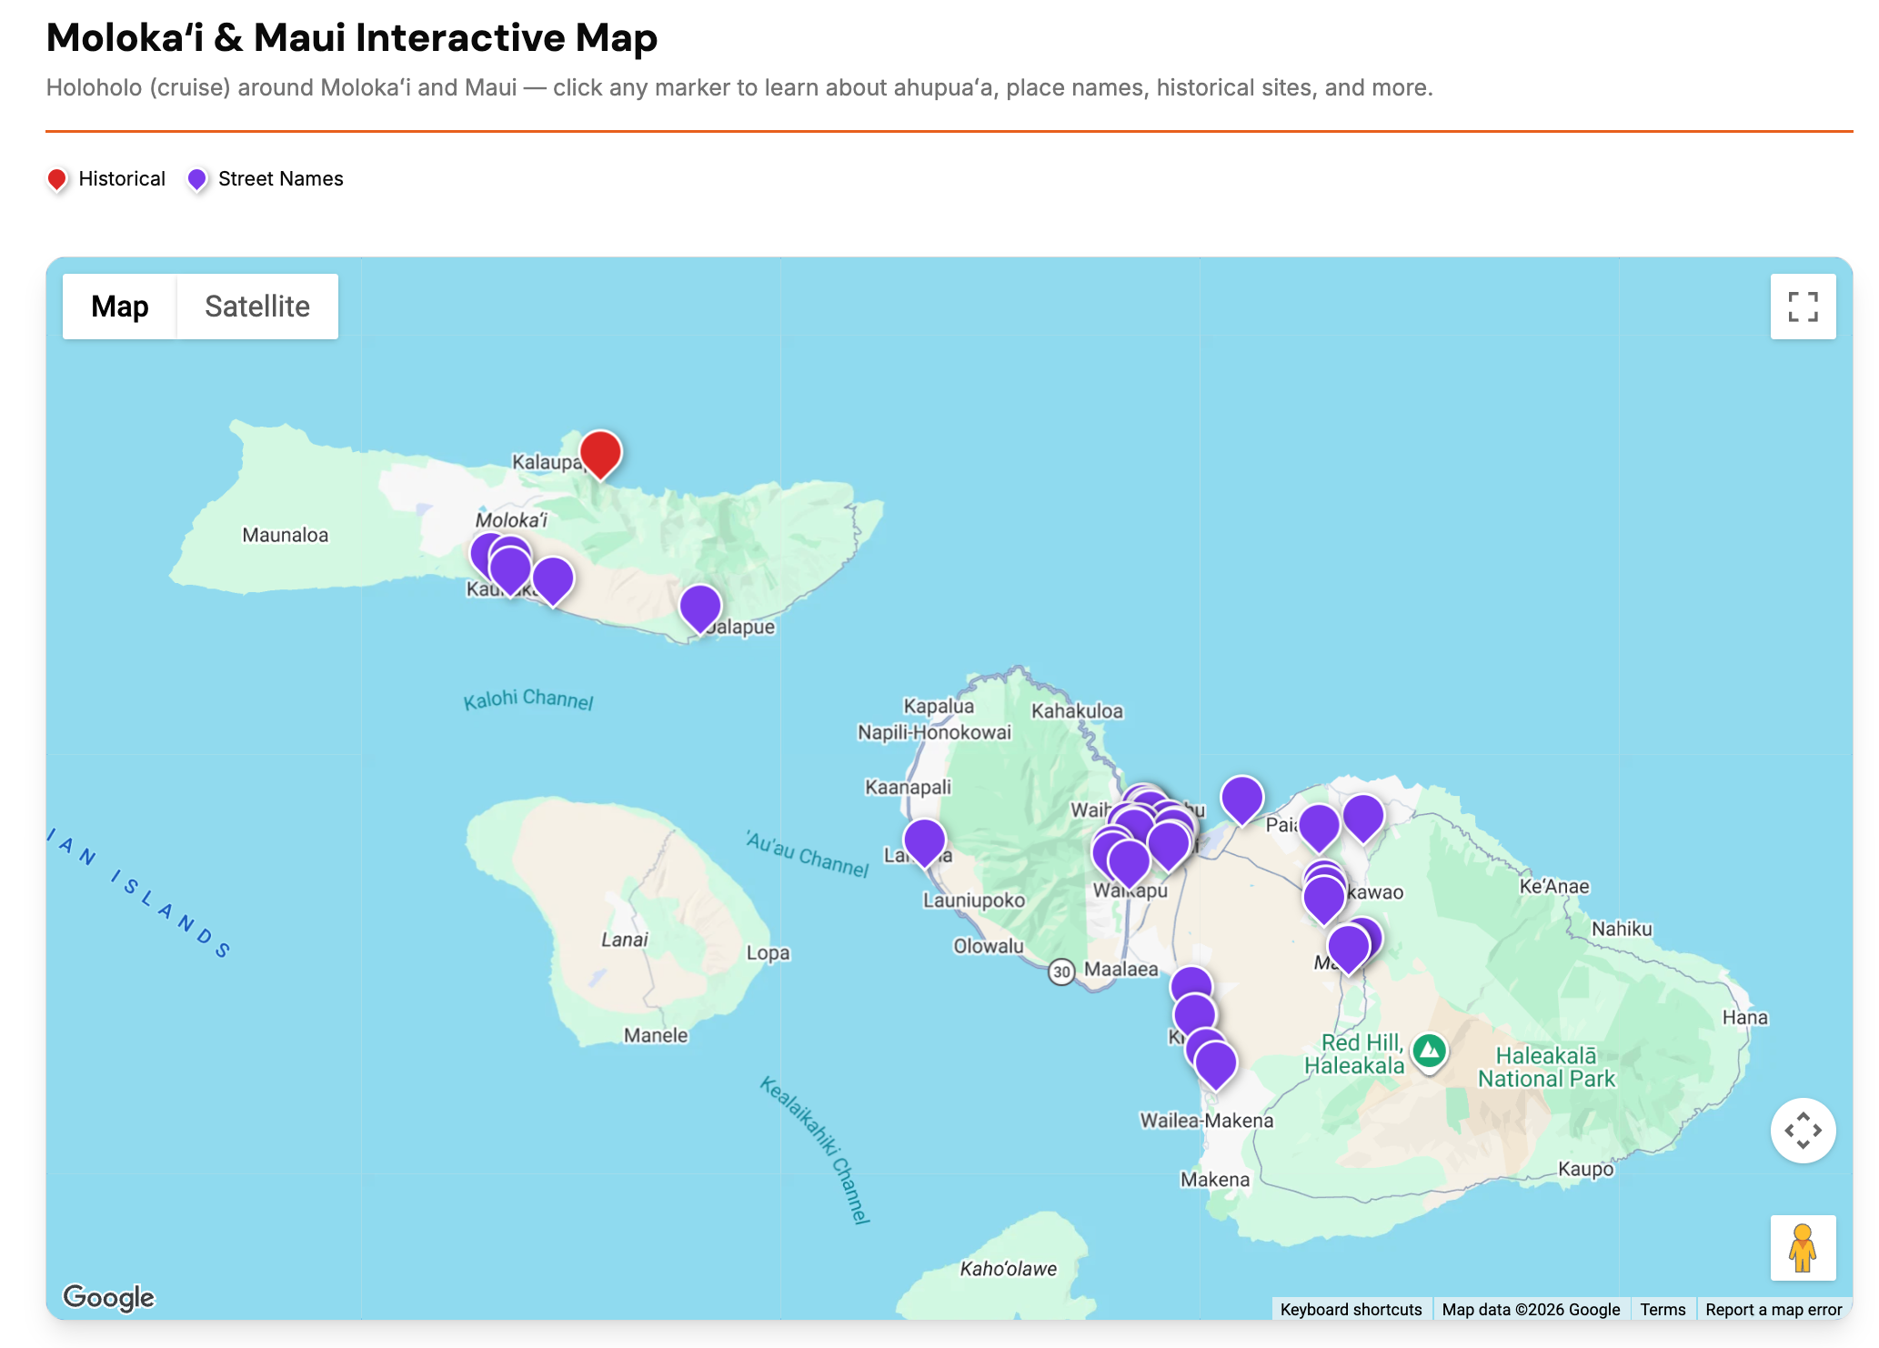Click the southernmost purple marker above Wailea-Makena
The height and width of the screenshot is (1348, 1879).
1216,1063
